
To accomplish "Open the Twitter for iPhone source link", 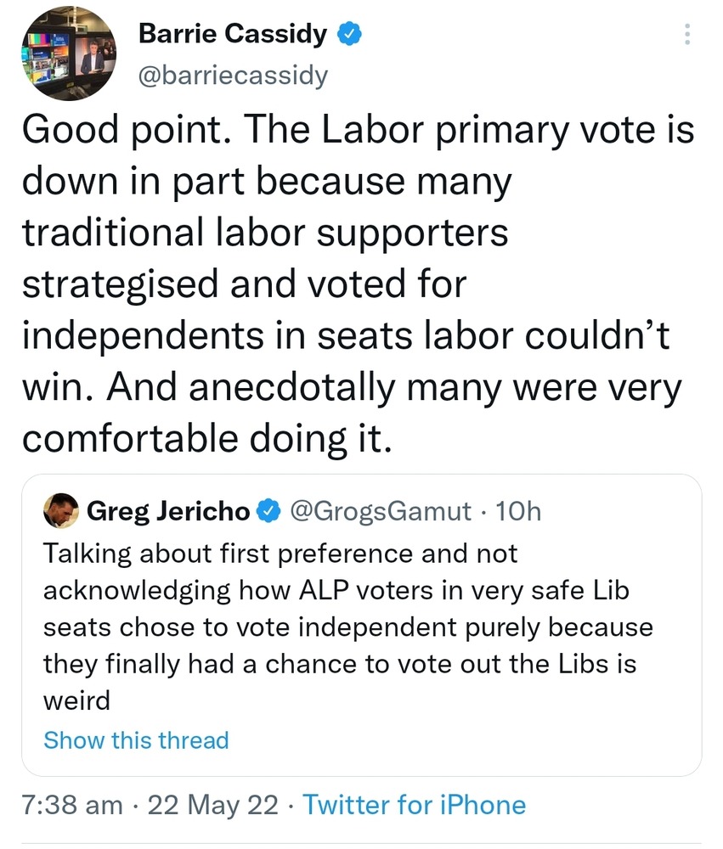I will click(x=415, y=804).
